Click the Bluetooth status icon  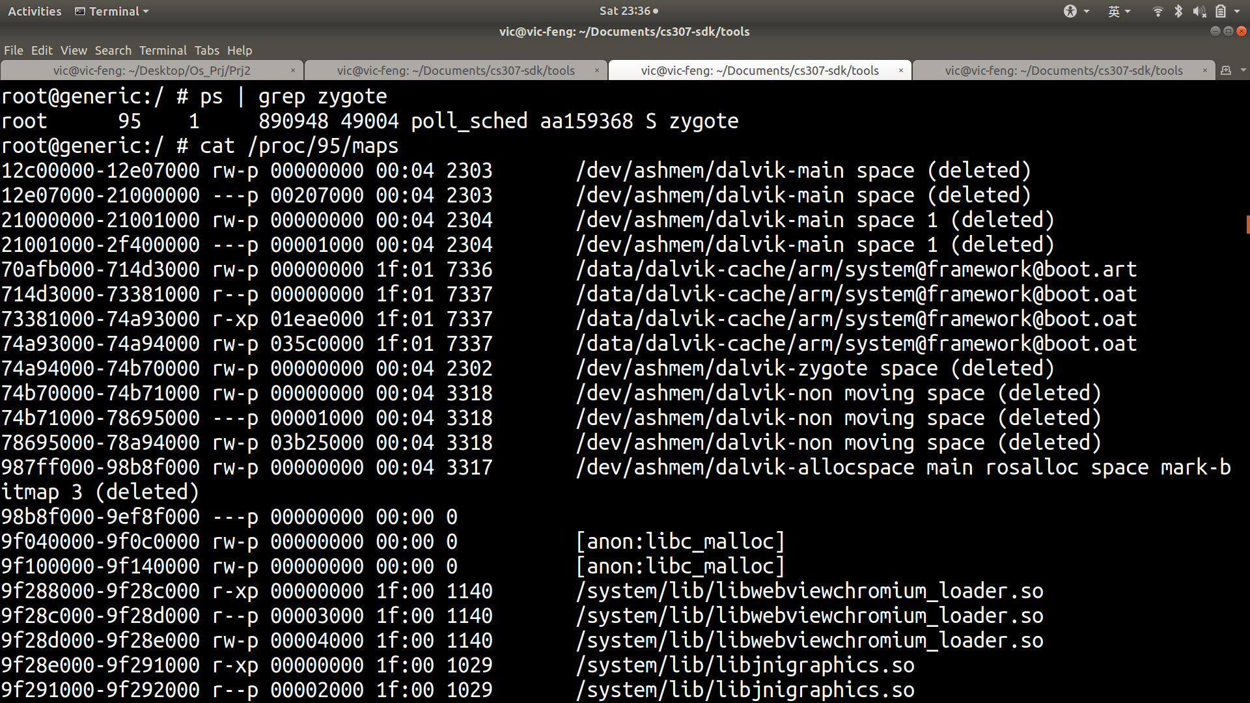click(1178, 11)
